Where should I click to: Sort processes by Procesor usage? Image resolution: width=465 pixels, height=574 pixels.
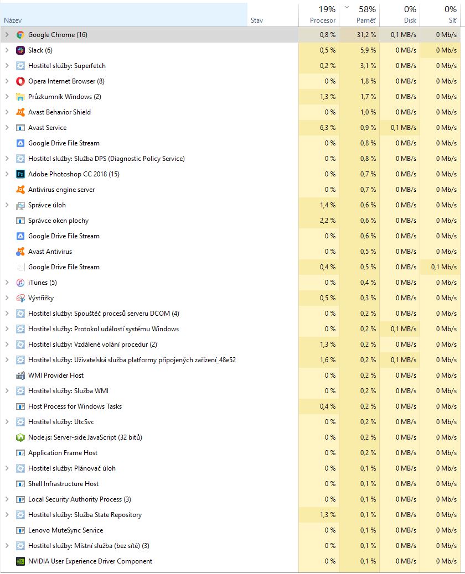click(x=323, y=20)
